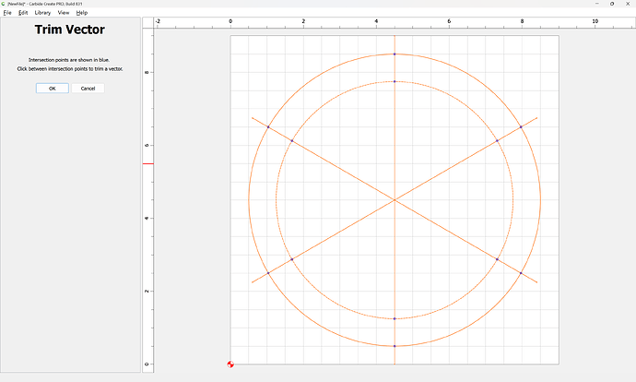Click the intersection point at outer circle top

pos(395,54)
